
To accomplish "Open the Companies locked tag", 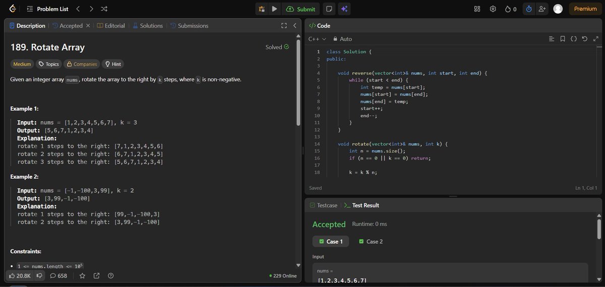I will click(x=81, y=64).
